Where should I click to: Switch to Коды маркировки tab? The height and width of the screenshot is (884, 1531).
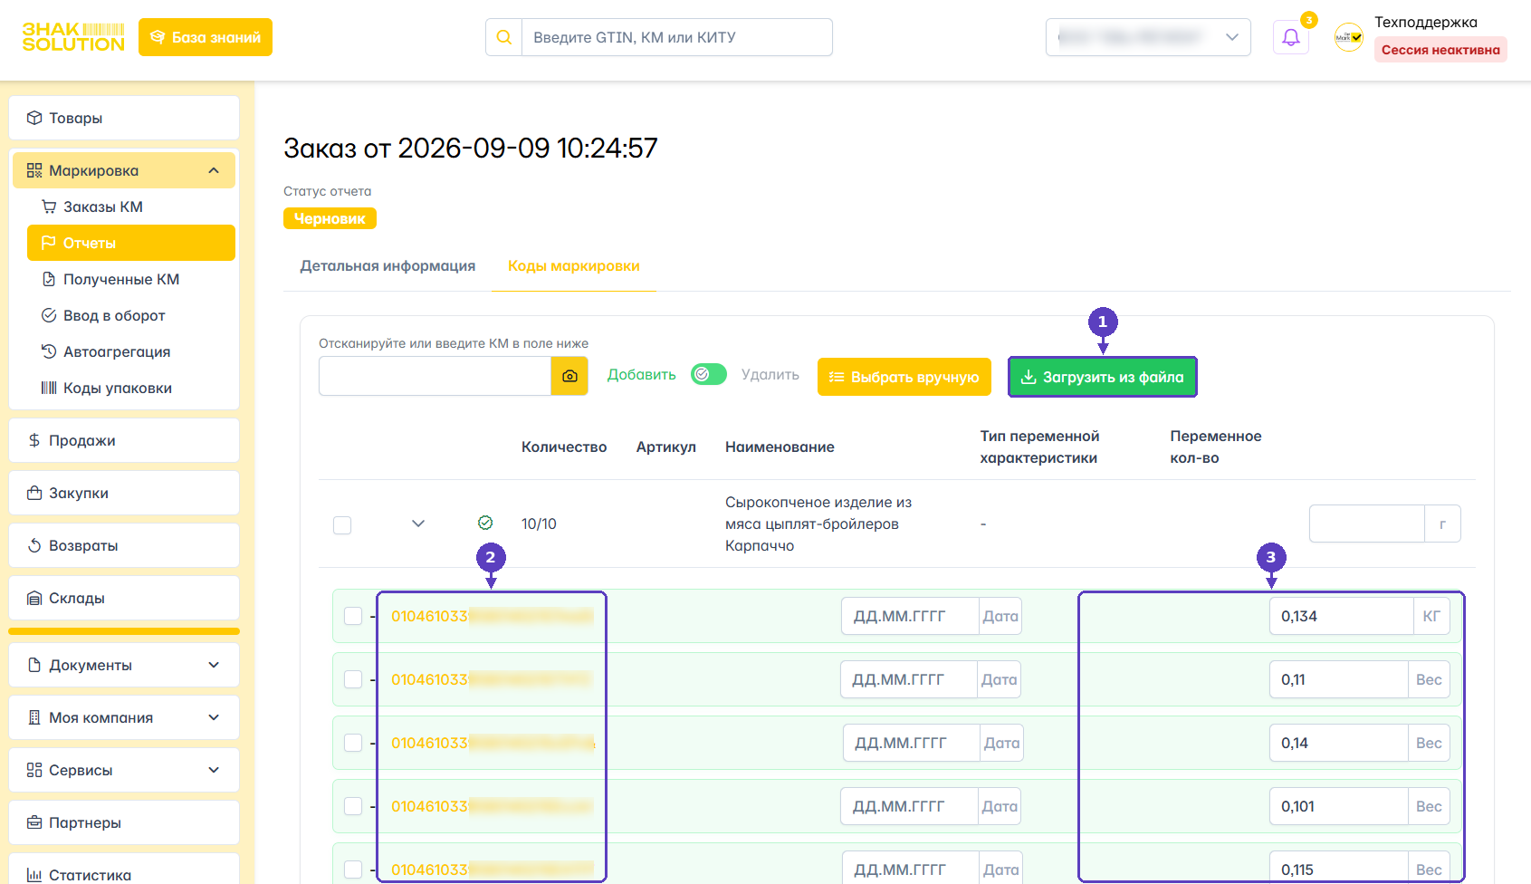(x=574, y=266)
